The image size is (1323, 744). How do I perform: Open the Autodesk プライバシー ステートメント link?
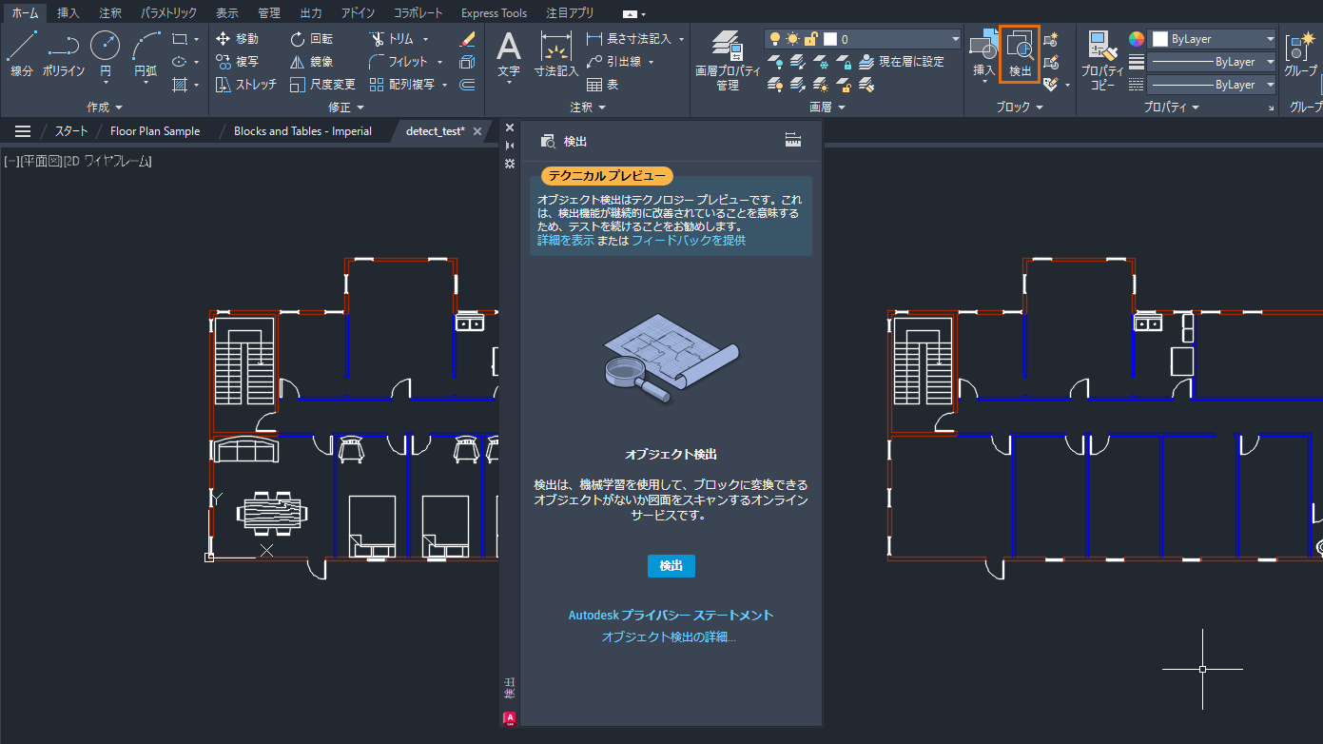tap(671, 616)
